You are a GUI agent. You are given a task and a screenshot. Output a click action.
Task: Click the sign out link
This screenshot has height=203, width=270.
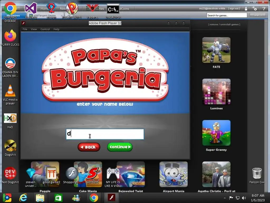pos(234,8)
